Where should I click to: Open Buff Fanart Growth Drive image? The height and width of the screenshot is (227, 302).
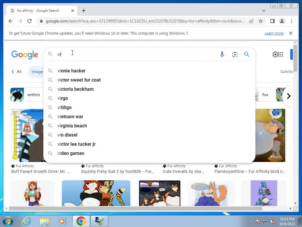[x=27, y=135]
